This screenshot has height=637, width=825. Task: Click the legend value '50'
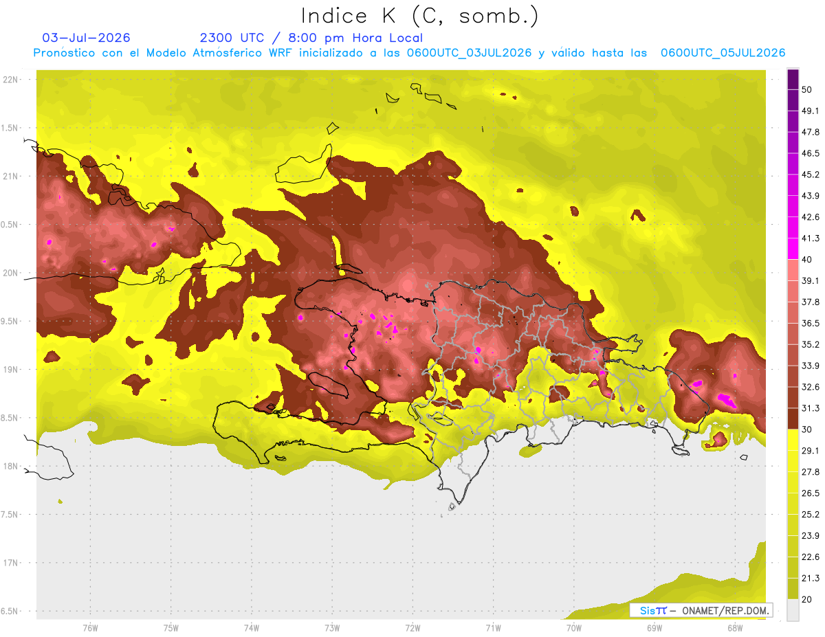coord(808,89)
